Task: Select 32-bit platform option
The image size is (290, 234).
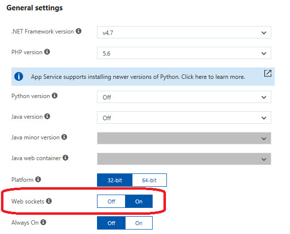Action: (x=115, y=180)
